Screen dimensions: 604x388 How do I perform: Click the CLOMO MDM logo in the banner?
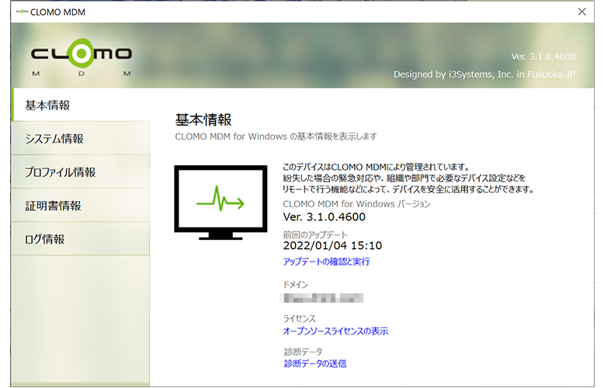coord(82,57)
